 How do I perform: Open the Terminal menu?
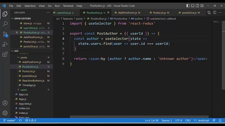pyautogui.click(x=68, y=6)
